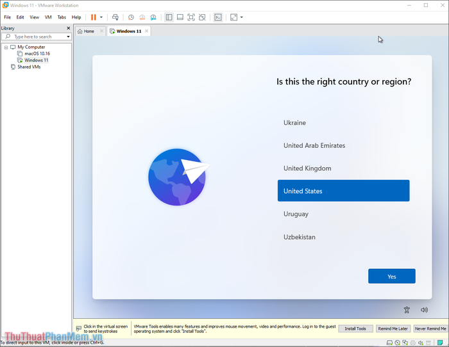The height and width of the screenshot is (347, 449).
Task: Click the teal message log icon
Action: click(x=440, y=343)
